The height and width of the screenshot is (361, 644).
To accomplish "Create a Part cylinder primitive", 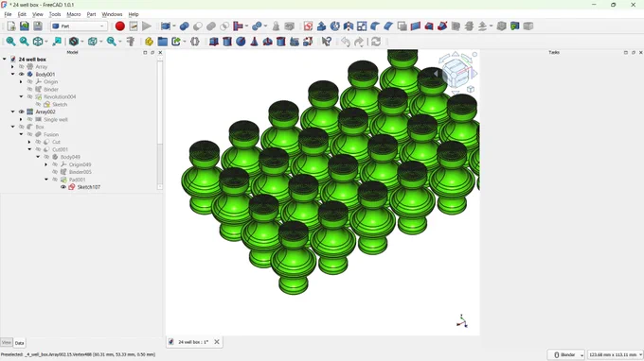I will pyautogui.click(x=227, y=42).
